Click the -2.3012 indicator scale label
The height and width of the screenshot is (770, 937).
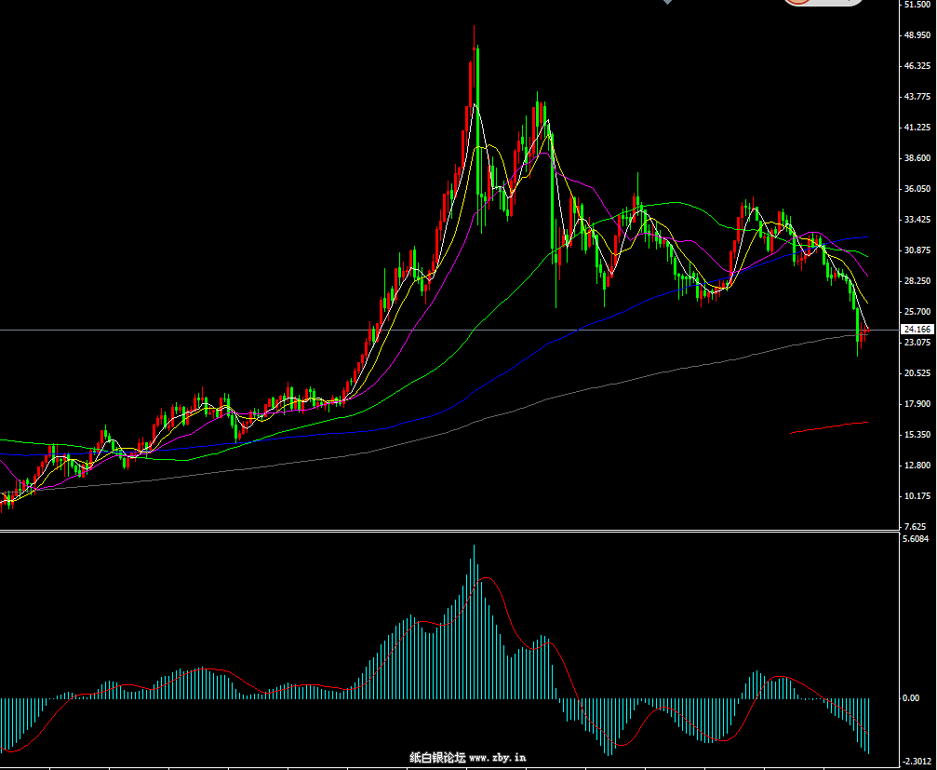click(917, 763)
